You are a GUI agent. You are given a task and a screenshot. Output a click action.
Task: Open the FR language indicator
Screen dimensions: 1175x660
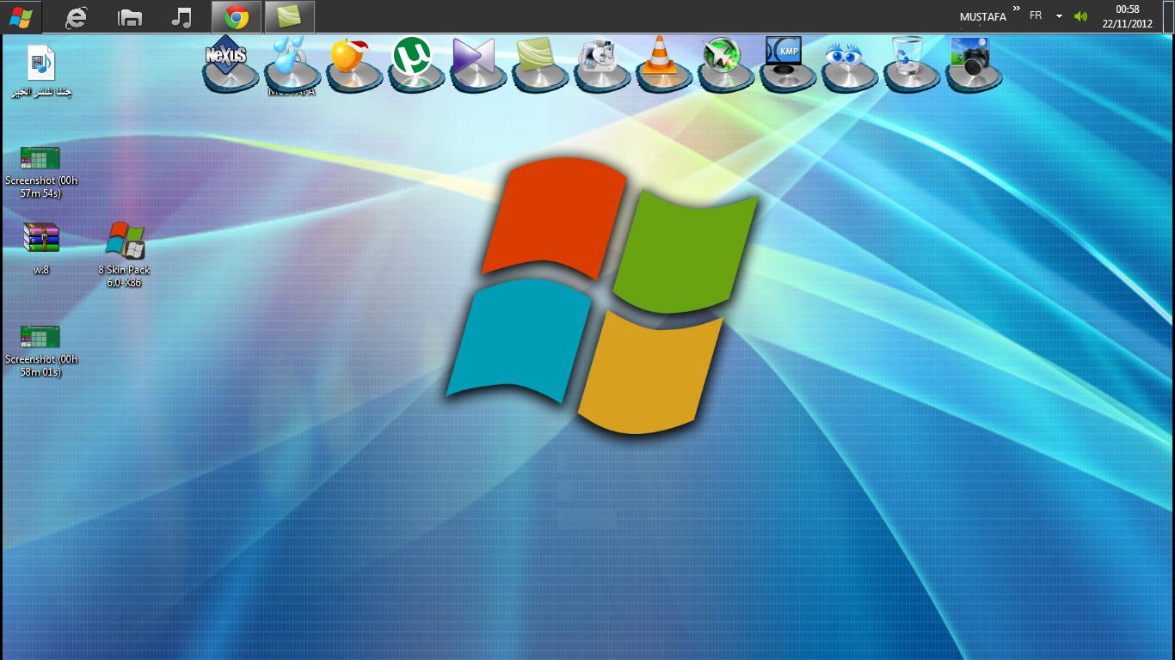[x=1036, y=16]
